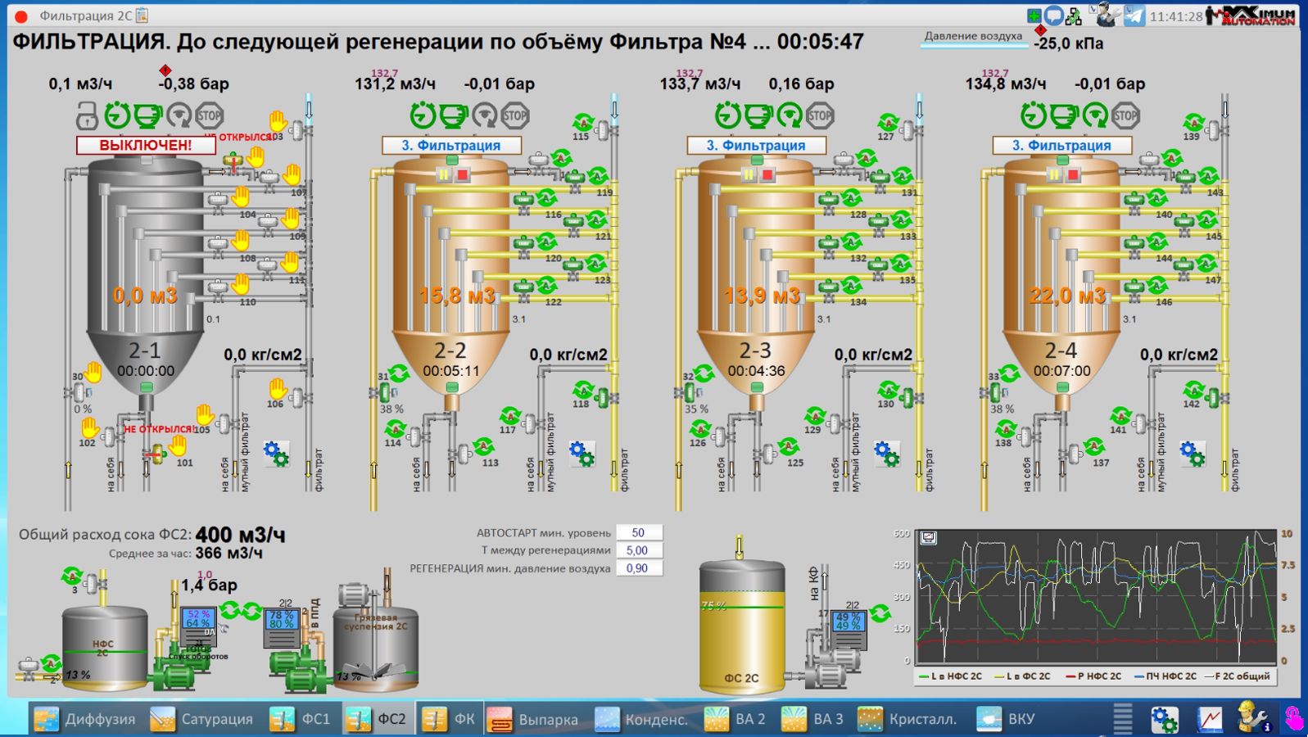Open the Telegram icon in top bar
The width and height of the screenshot is (1308, 737).
(x=1134, y=16)
